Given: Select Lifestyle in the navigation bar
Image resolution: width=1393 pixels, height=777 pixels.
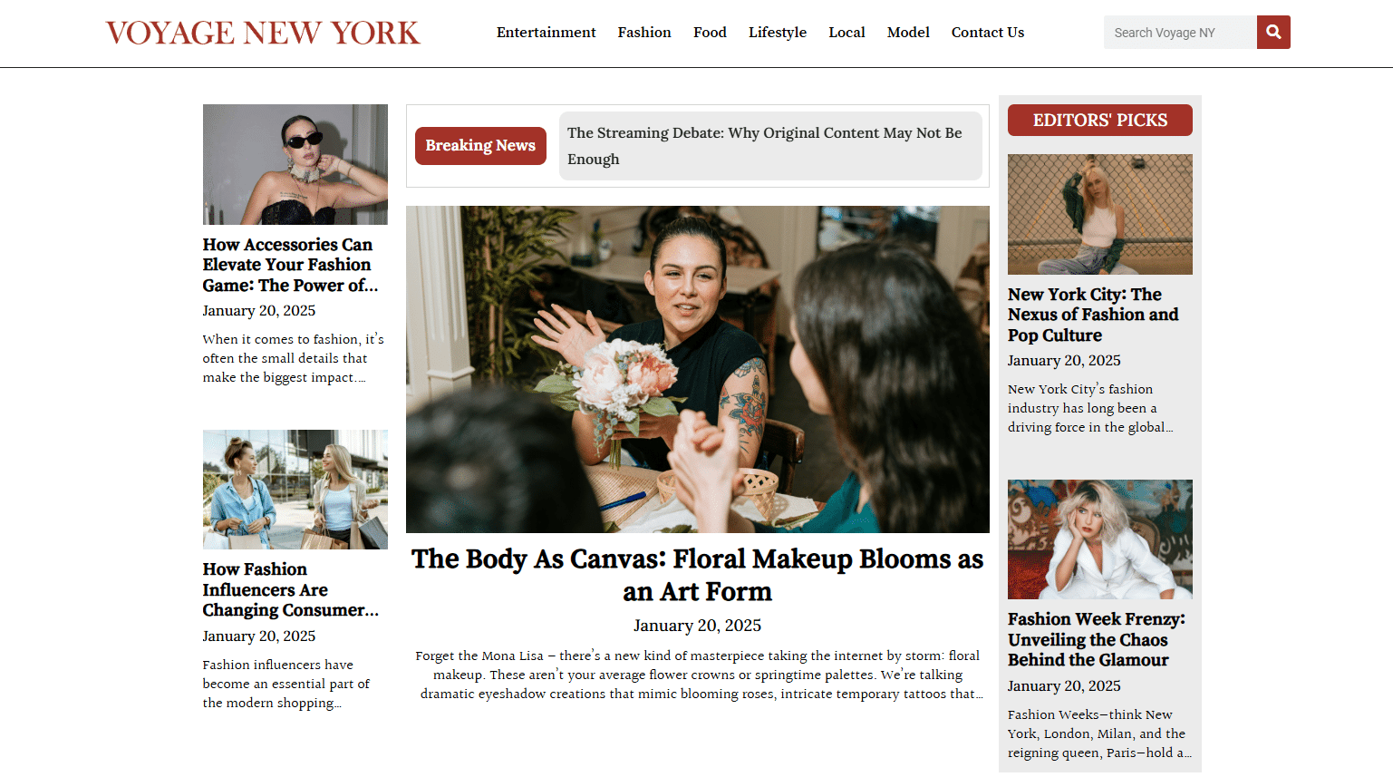Looking at the screenshot, I should tap(778, 33).
